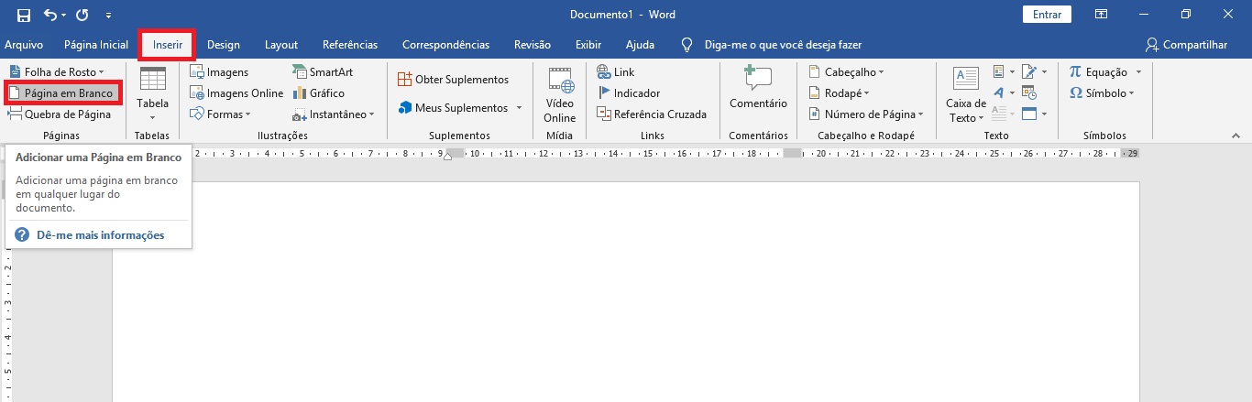Open the Vídeo Online tool

tap(559, 95)
